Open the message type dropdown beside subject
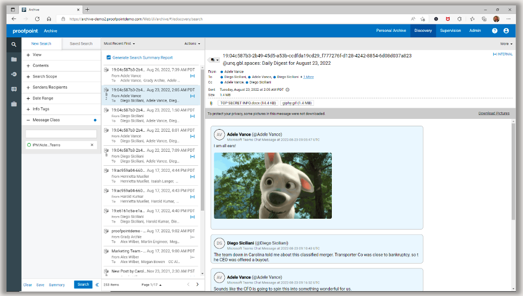Image resolution: width=523 pixels, height=296 pixels. 214,60
